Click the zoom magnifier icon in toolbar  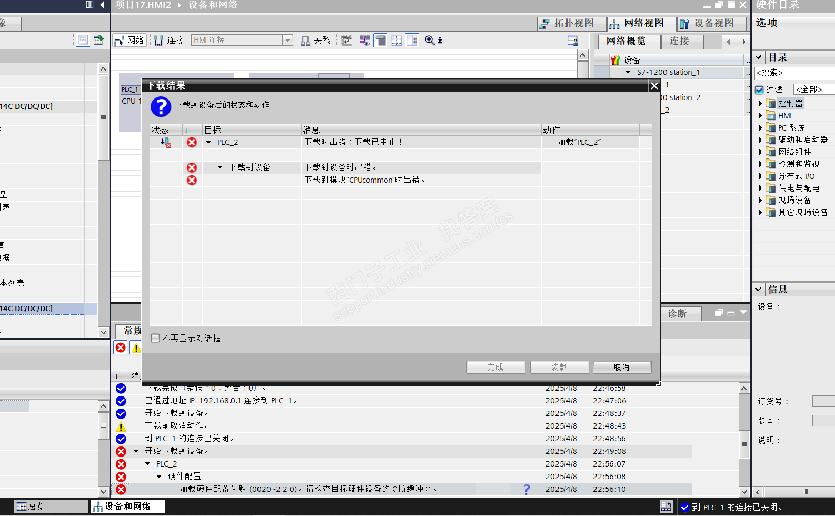click(430, 40)
